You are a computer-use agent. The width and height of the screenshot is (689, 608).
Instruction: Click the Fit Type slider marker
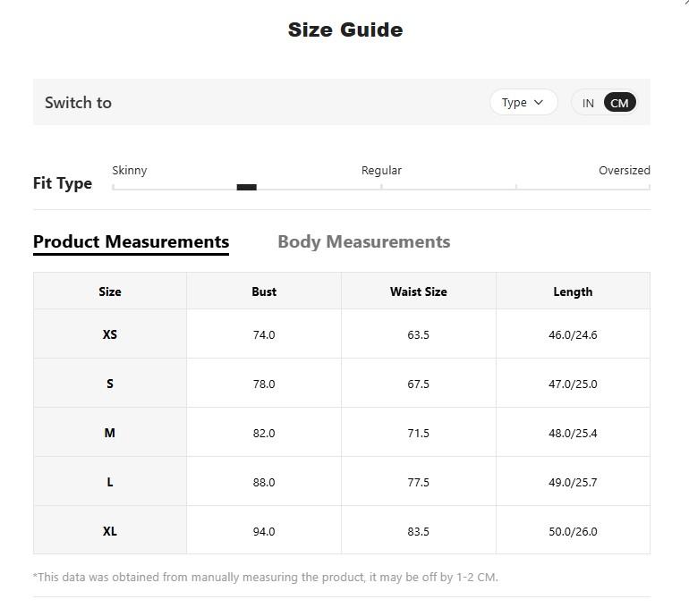pyautogui.click(x=246, y=187)
